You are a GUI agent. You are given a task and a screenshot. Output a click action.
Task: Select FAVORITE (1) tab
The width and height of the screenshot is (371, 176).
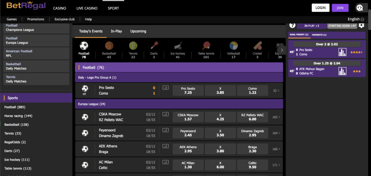coord(319,35)
